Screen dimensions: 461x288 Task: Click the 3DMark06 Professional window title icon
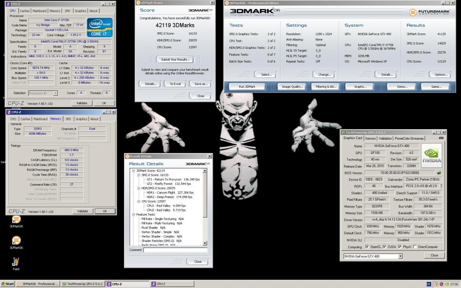point(227,3)
